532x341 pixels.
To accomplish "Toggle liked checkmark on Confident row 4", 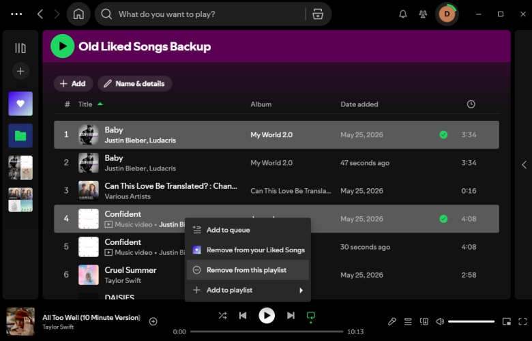I will click(x=443, y=219).
